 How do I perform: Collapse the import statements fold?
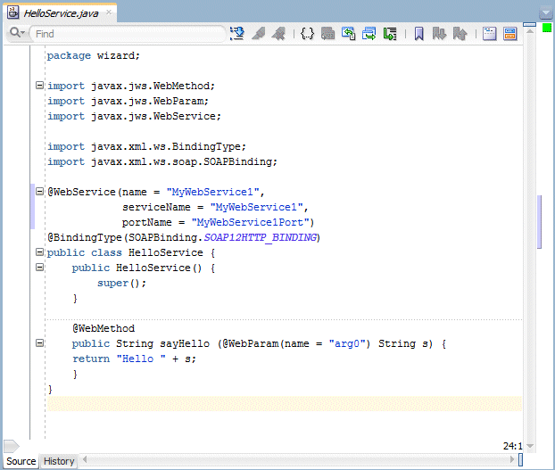pos(39,86)
